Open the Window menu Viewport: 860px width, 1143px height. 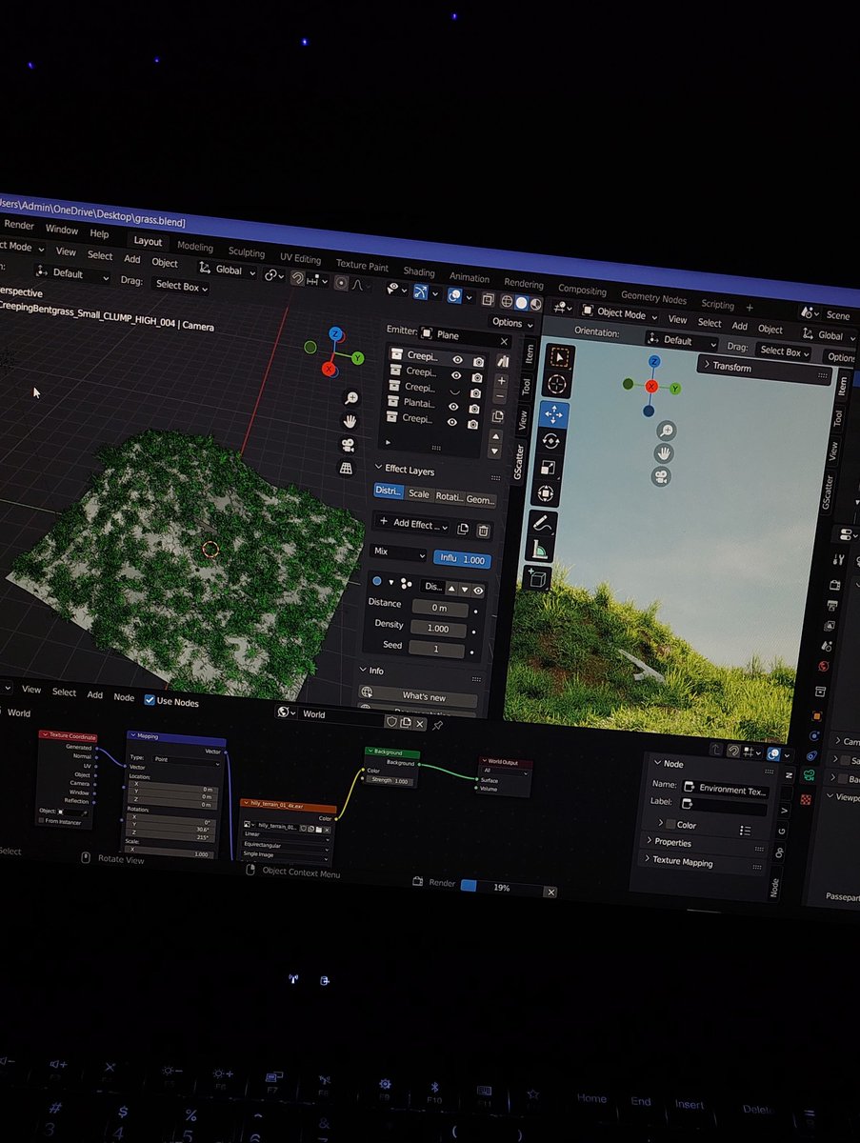(x=62, y=230)
